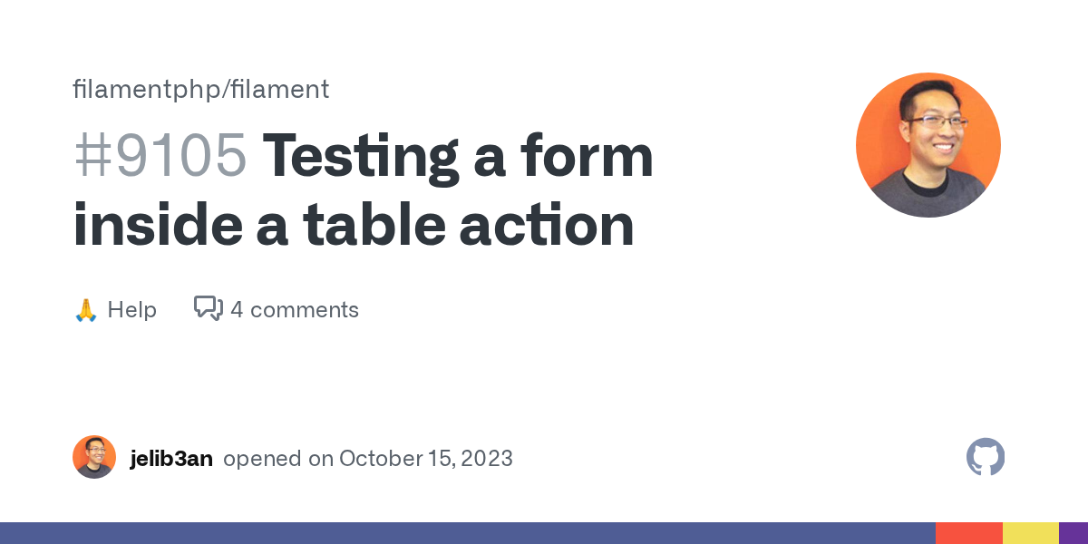Click the speech bubbles comments icon
This screenshot has width=1088, height=544.
pyautogui.click(x=208, y=309)
